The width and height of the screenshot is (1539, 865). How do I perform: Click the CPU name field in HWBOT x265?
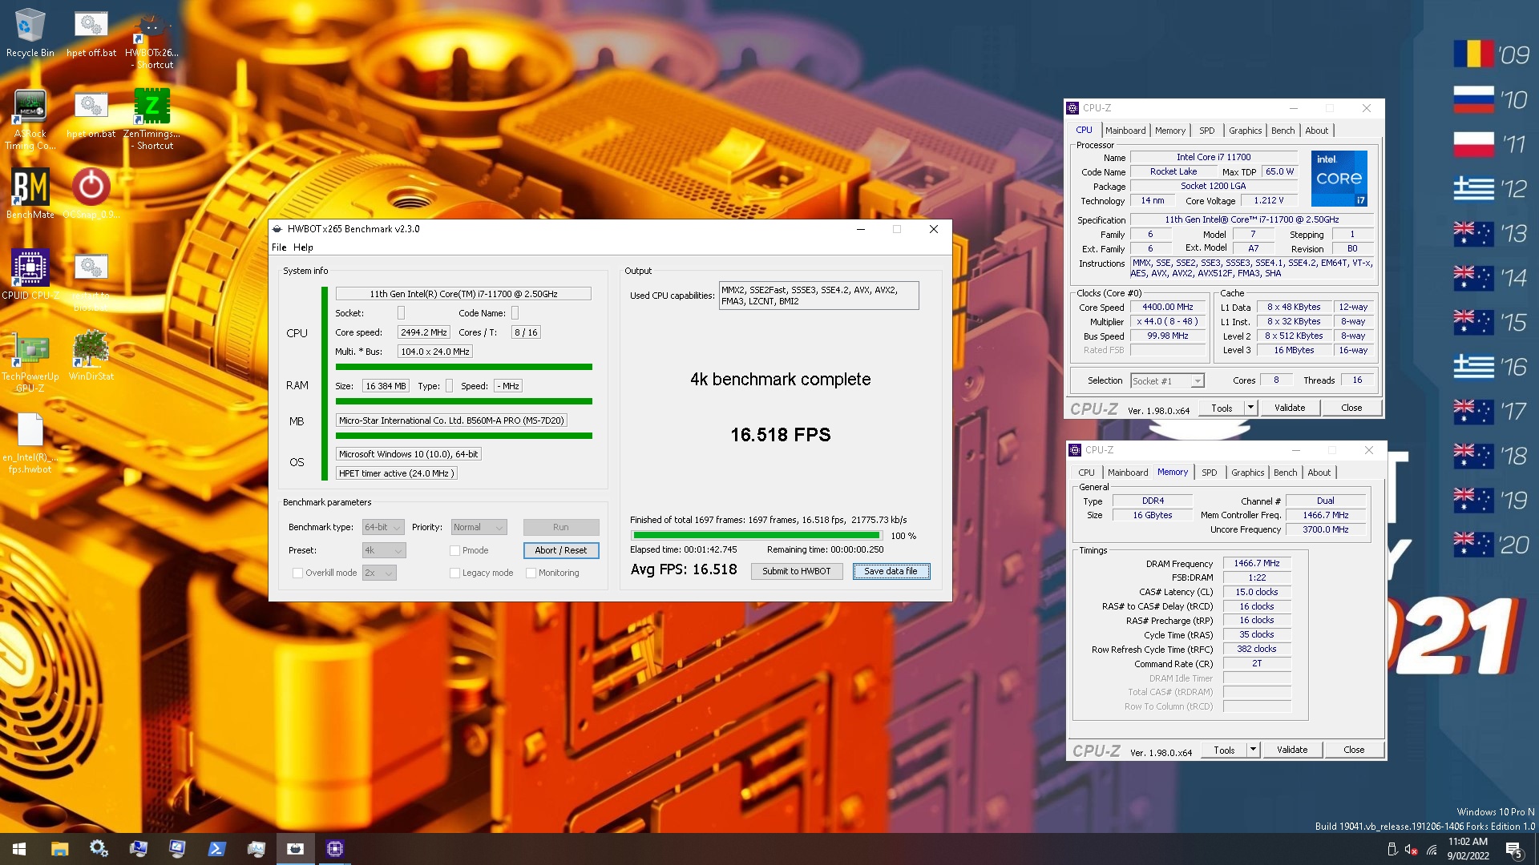[x=463, y=294]
